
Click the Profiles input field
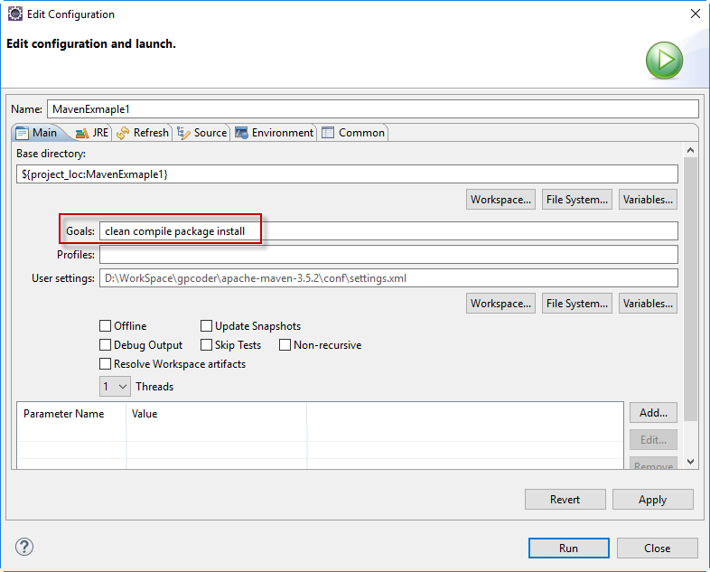[x=388, y=255]
